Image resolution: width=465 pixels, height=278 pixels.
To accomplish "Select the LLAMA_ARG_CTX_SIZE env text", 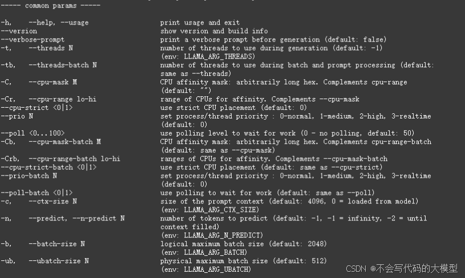I will point(221,210).
